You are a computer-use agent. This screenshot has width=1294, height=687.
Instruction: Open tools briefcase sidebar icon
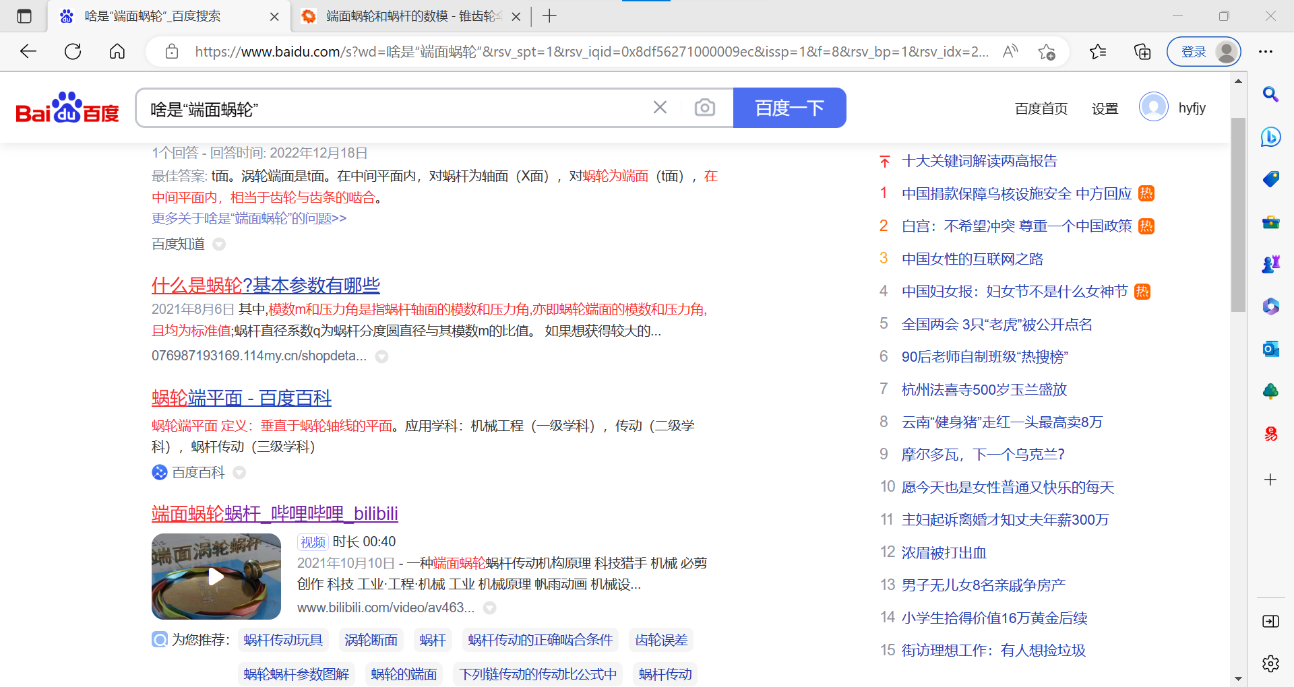point(1270,222)
